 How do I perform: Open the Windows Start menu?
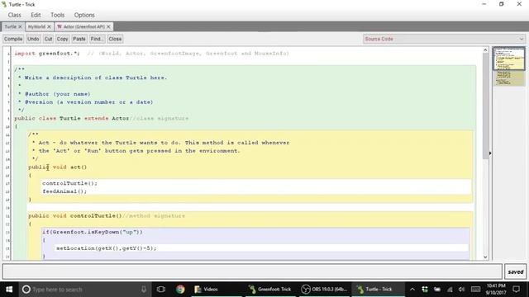click(9, 290)
